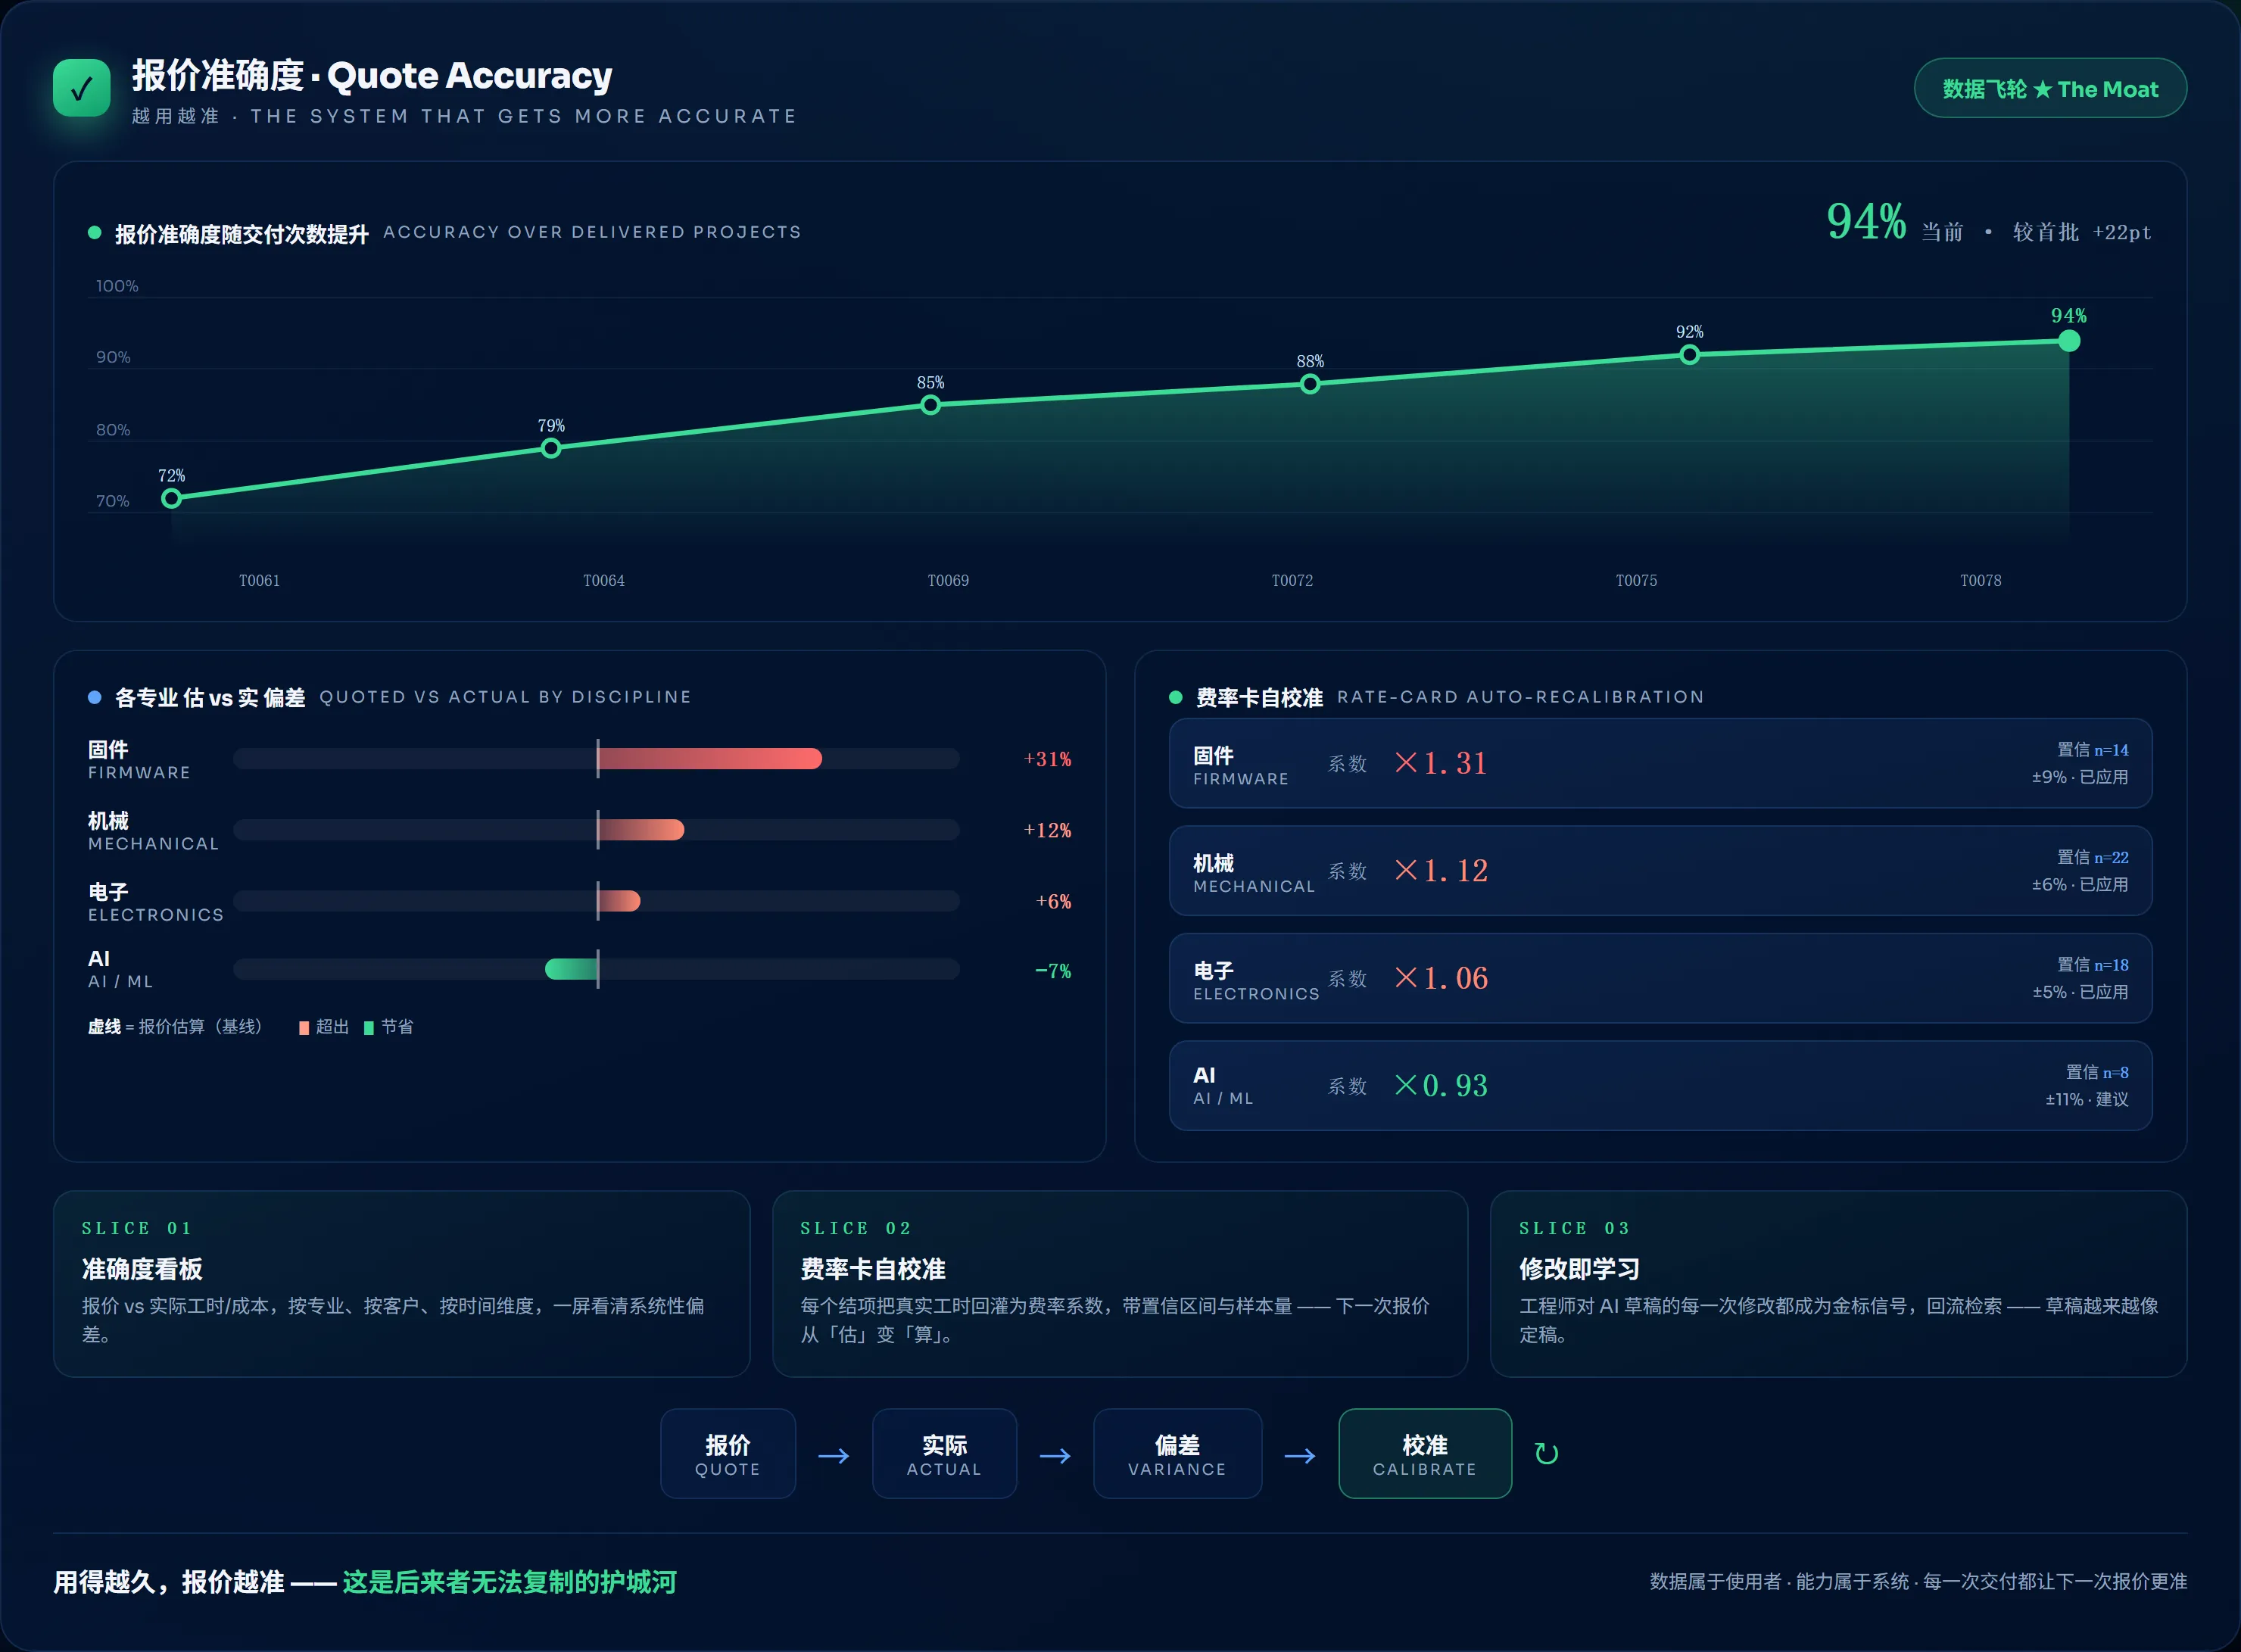
Task: Select the 报价 QUOTE step button
Action: (x=728, y=1453)
